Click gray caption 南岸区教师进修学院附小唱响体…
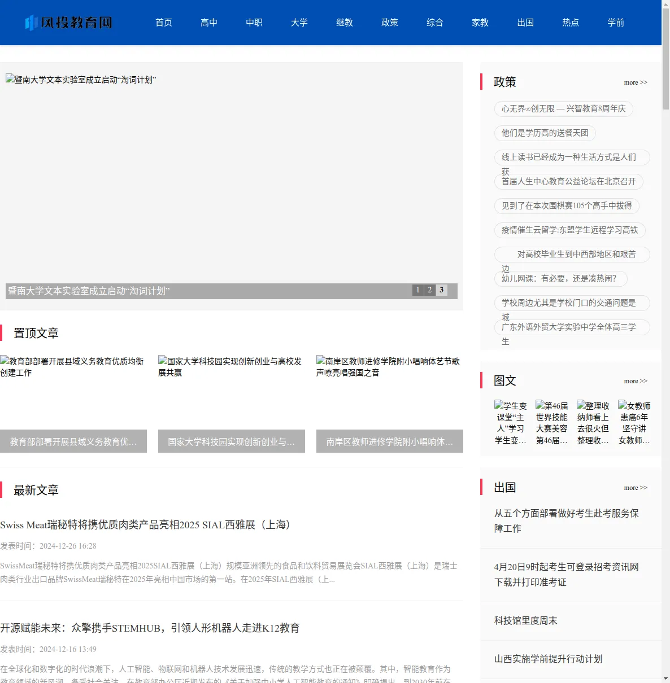The height and width of the screenshot is (683, 670). (390, 441)
